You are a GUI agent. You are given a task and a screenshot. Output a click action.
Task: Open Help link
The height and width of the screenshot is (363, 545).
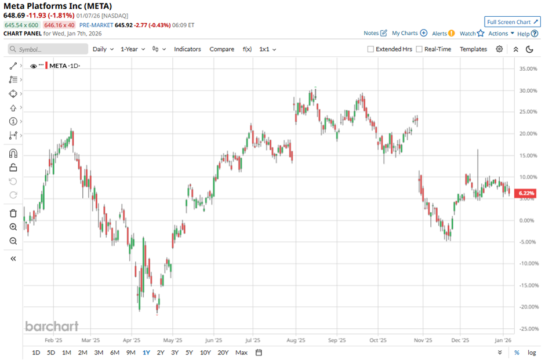click(x=527, y=34)
